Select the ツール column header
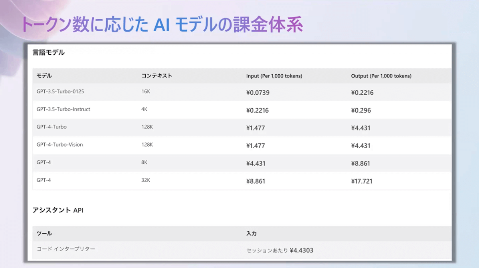The width and height of the screenshot is (479, 268). [44, 233]
